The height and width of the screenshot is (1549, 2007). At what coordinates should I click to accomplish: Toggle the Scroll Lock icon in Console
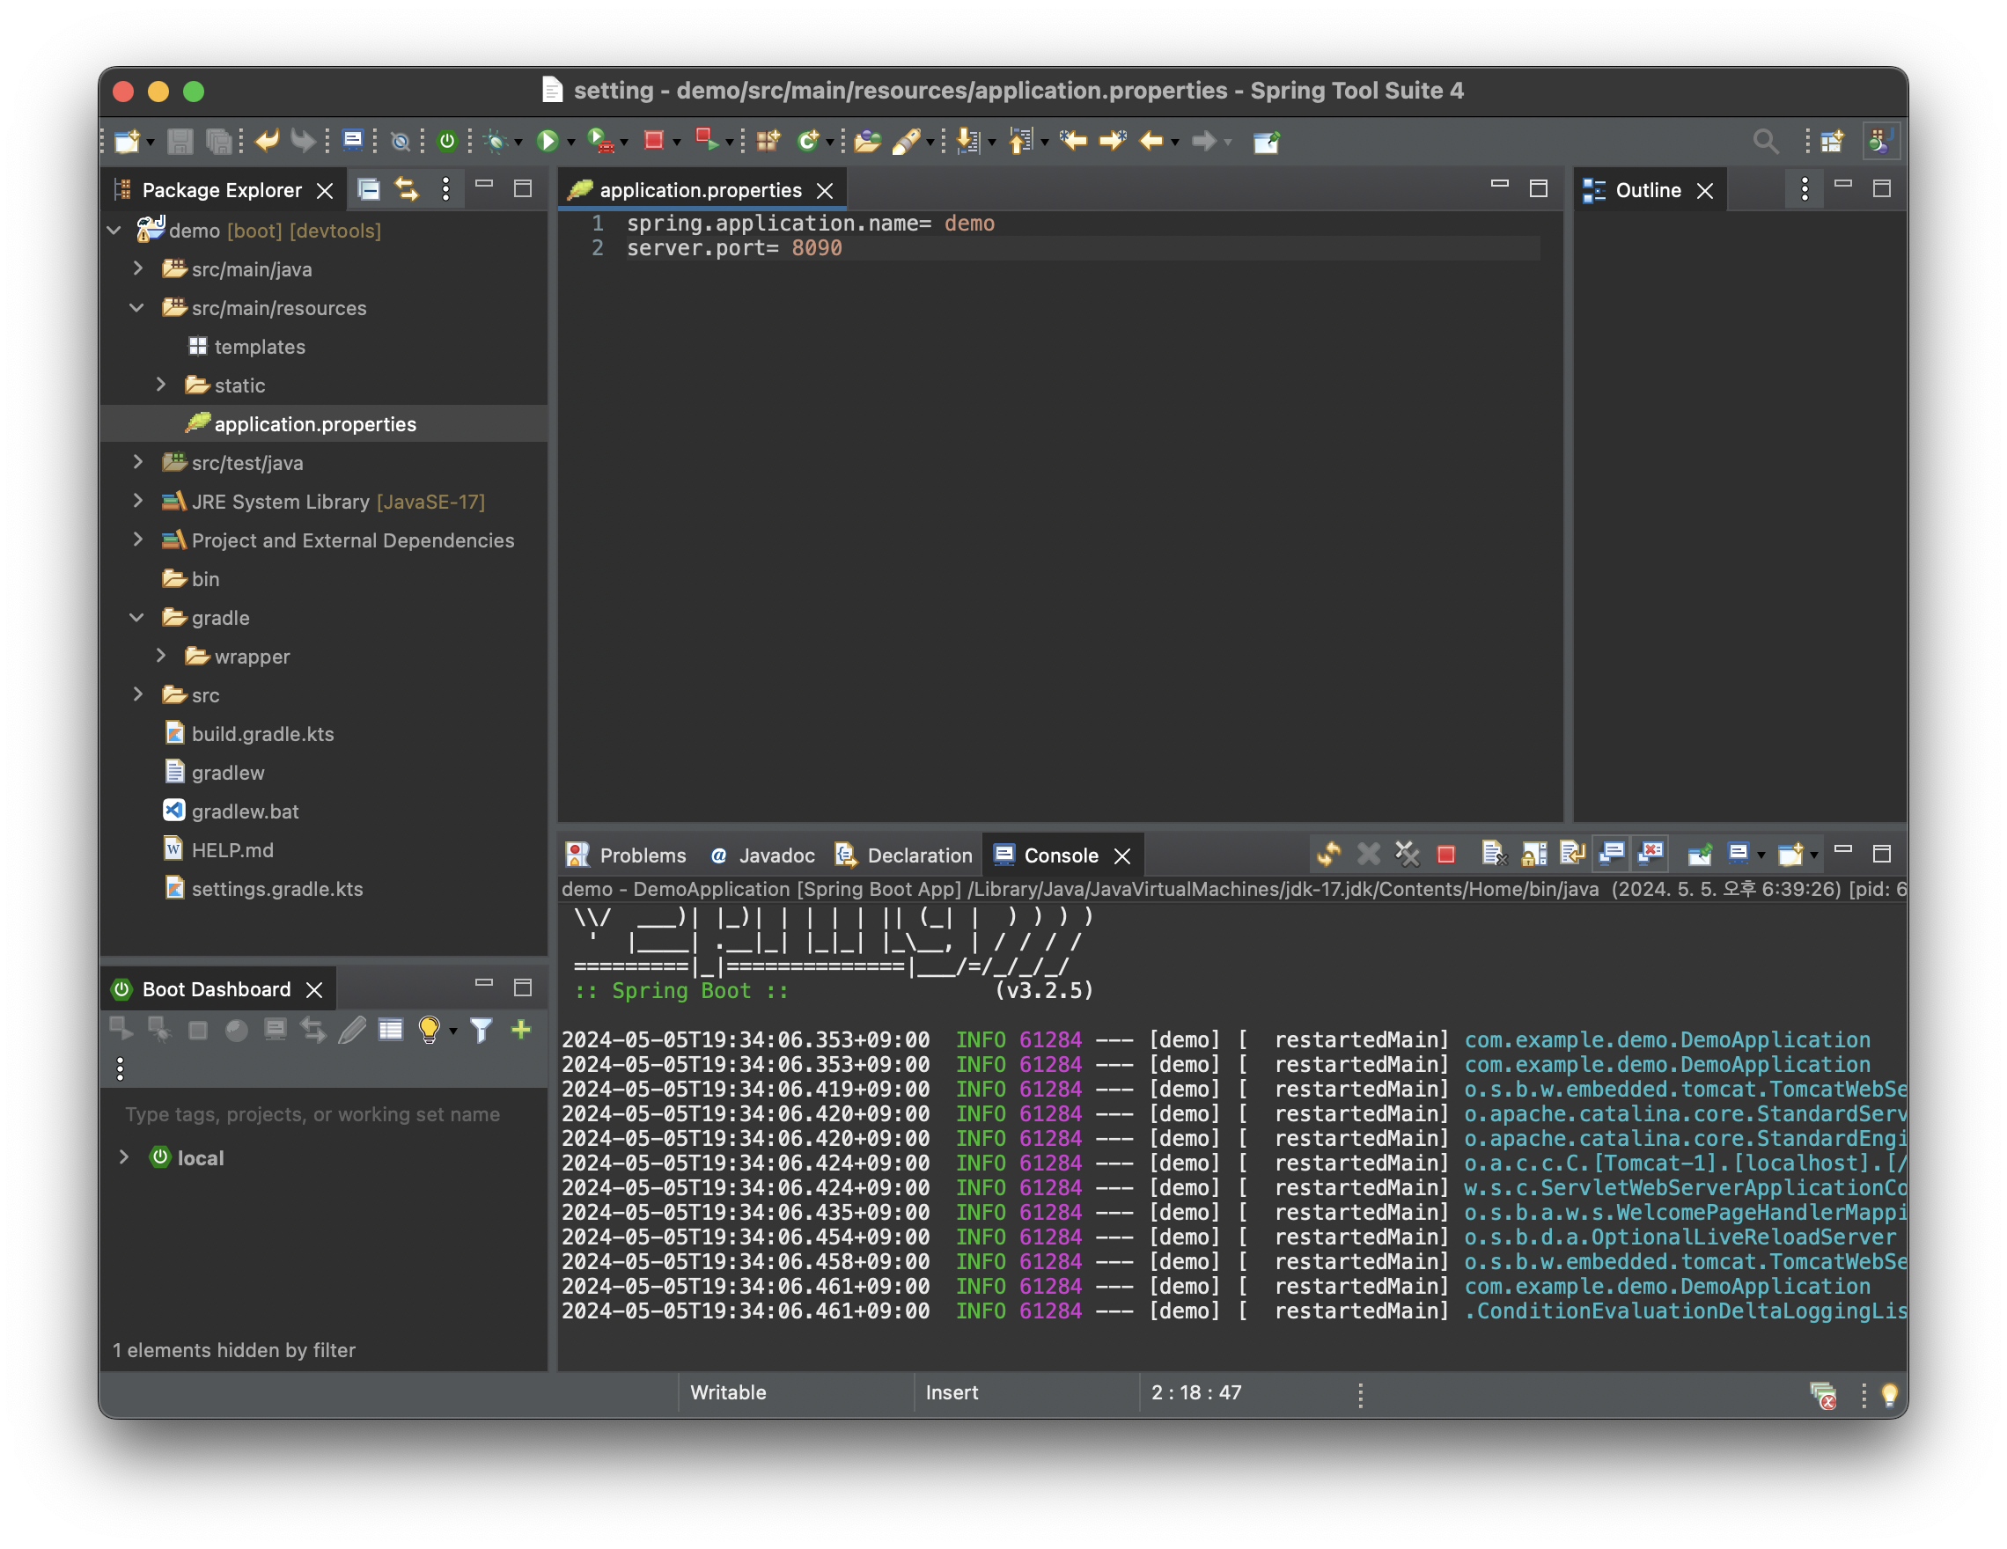(x=1533, y=855)
